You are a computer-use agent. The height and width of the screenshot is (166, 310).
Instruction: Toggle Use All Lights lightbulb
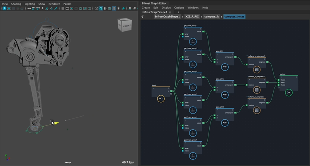point(119,8)
